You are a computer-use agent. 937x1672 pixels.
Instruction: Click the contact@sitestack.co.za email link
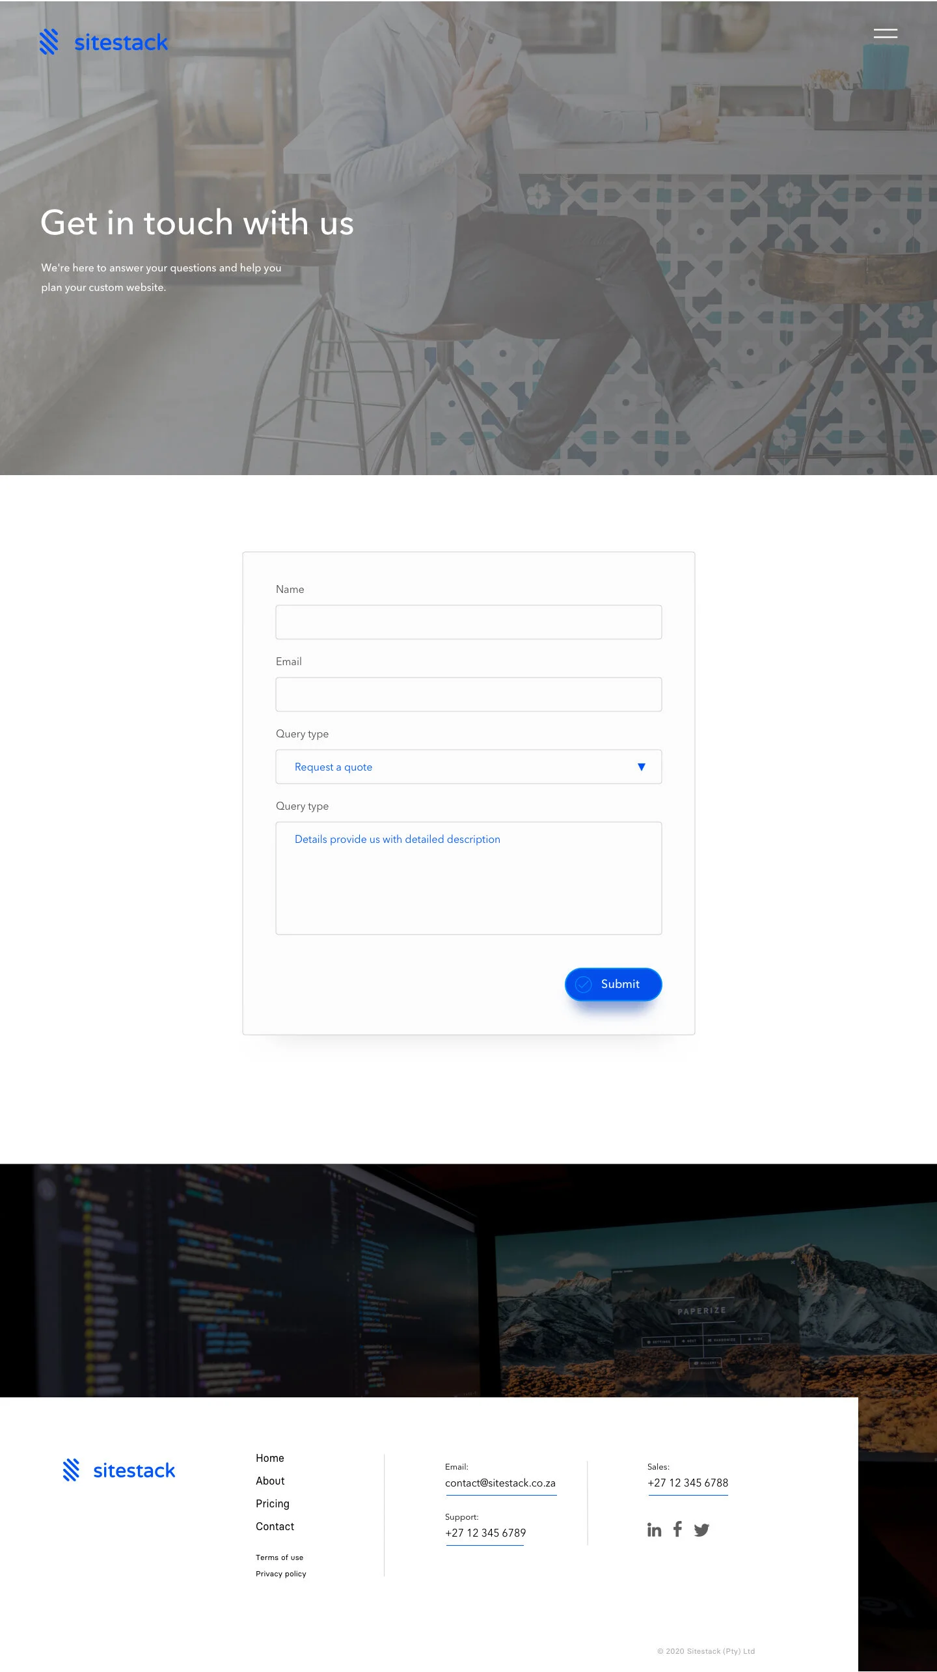[x=500, y=1483]
